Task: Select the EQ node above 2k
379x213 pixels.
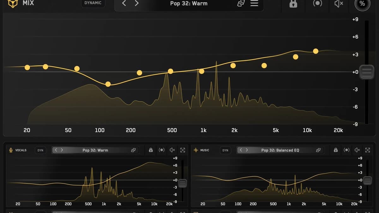Action: coord(233,66)
